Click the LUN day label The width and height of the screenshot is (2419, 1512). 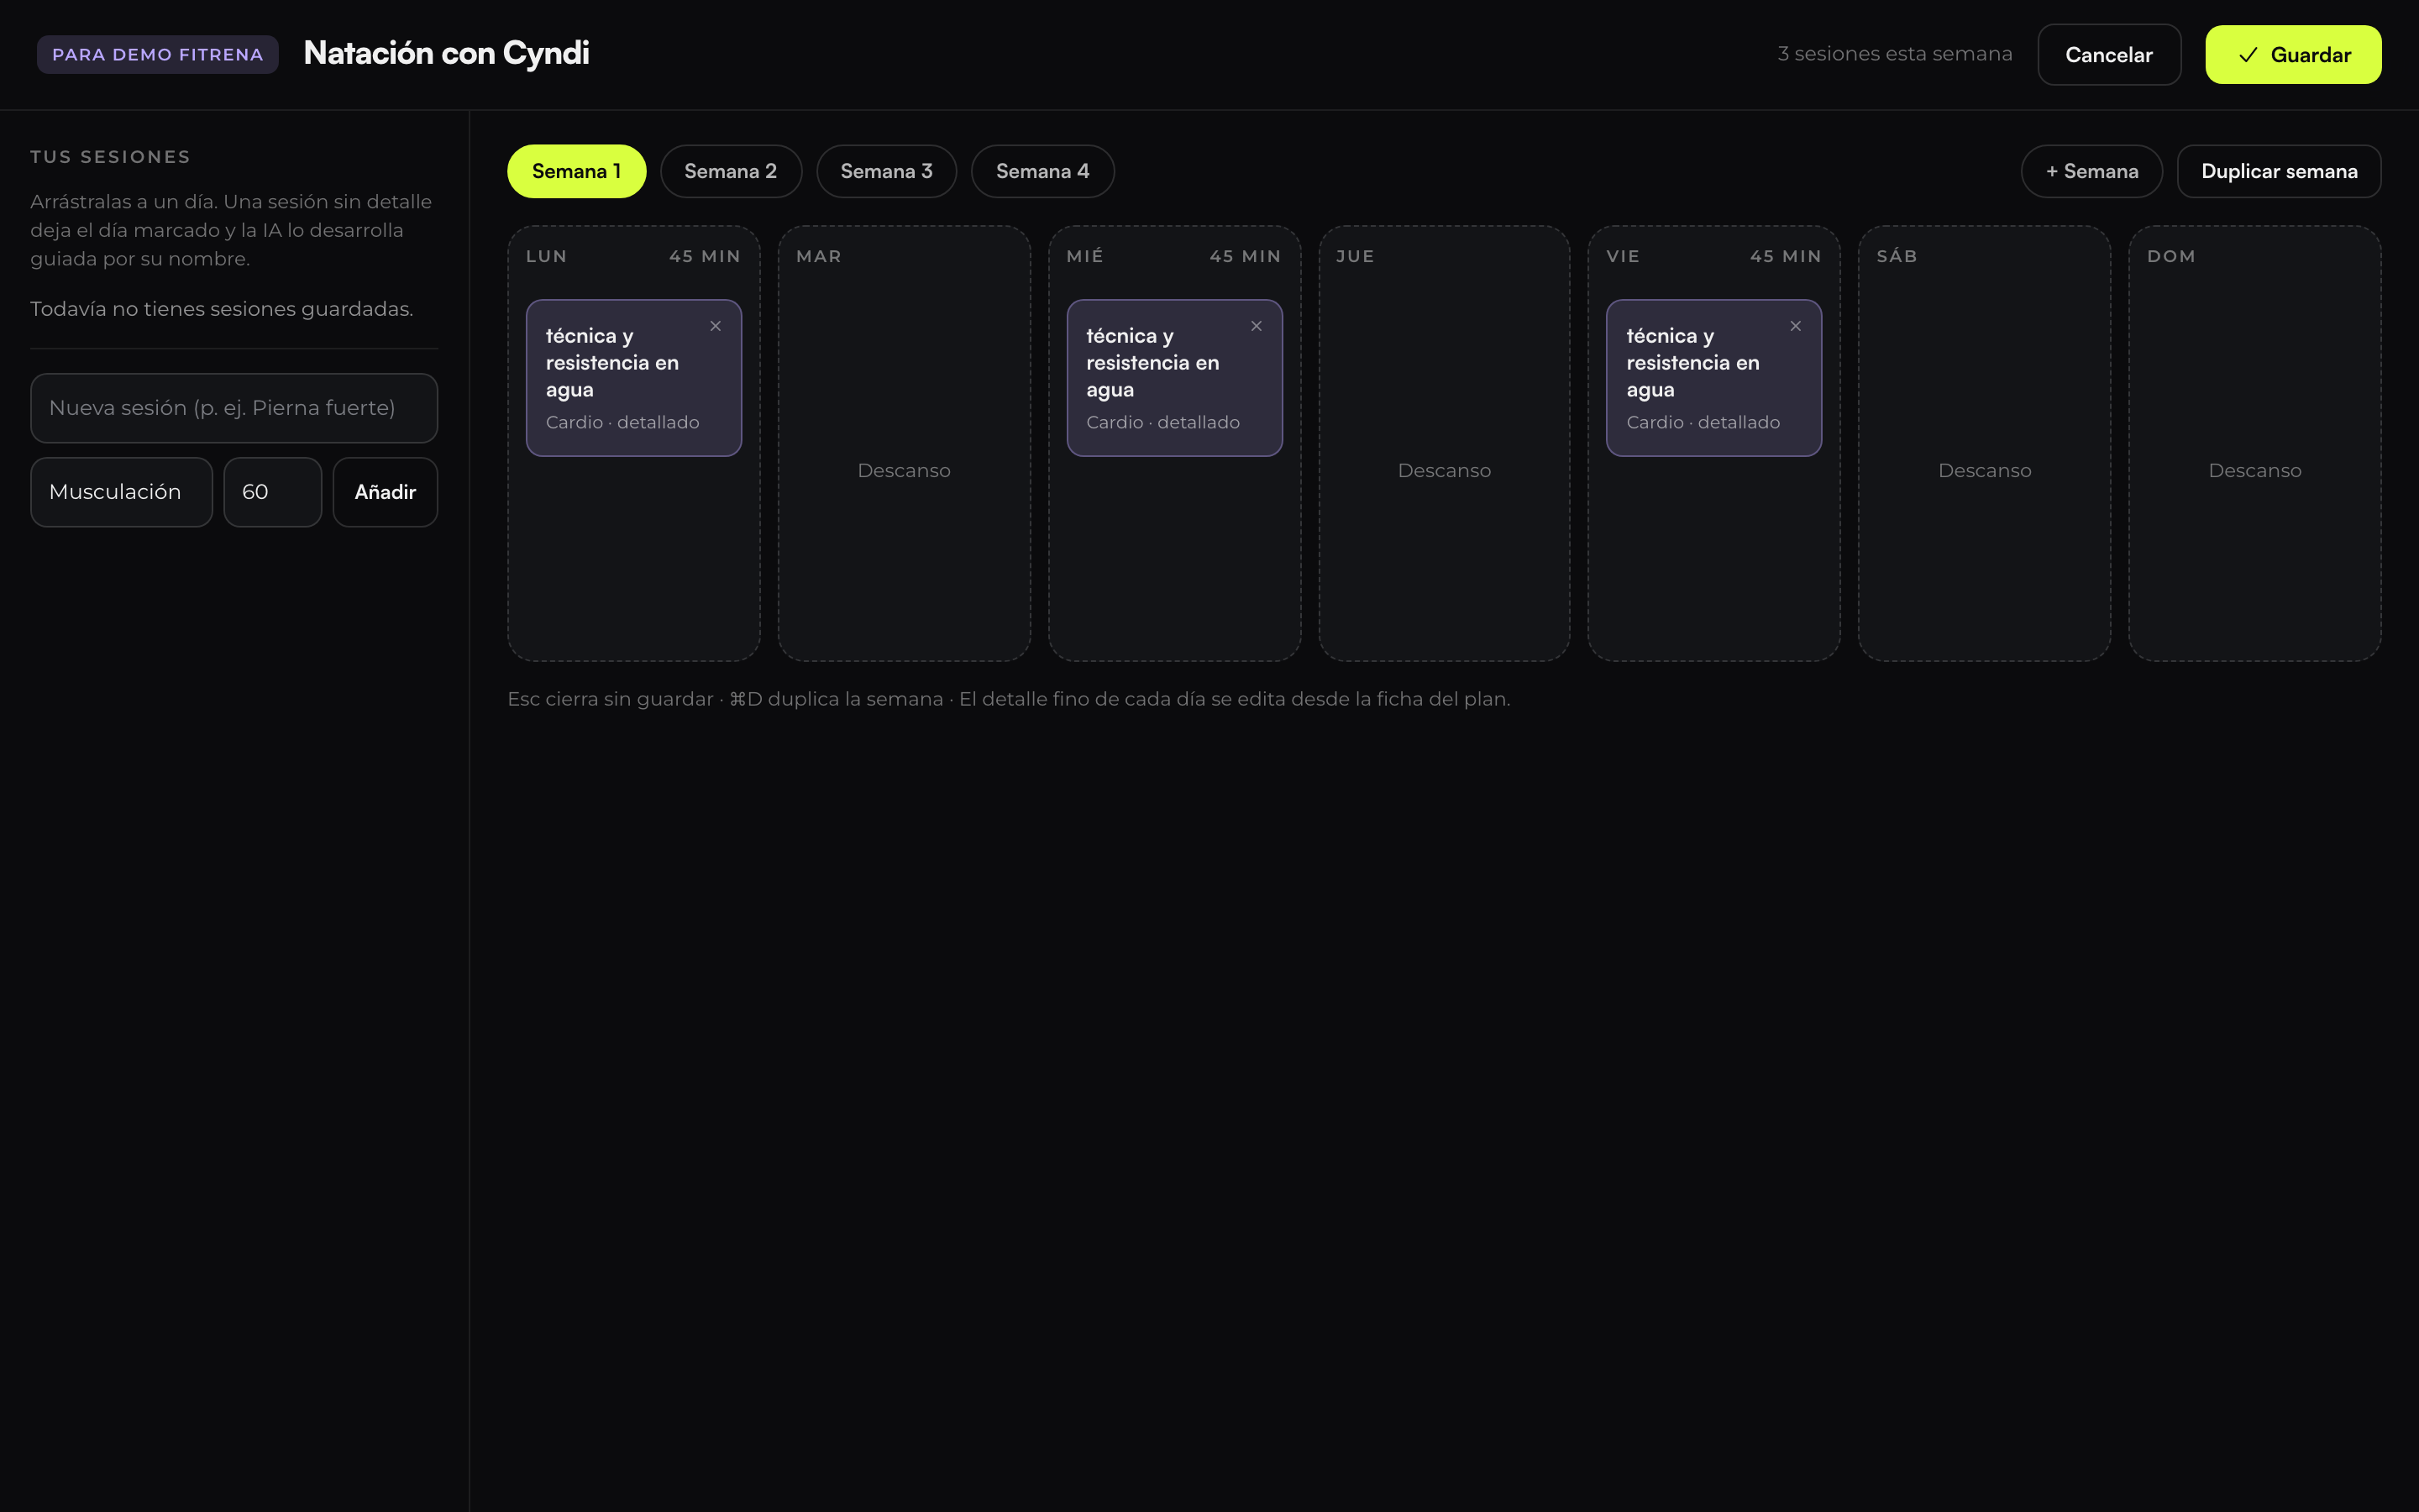tap(547, 256)
